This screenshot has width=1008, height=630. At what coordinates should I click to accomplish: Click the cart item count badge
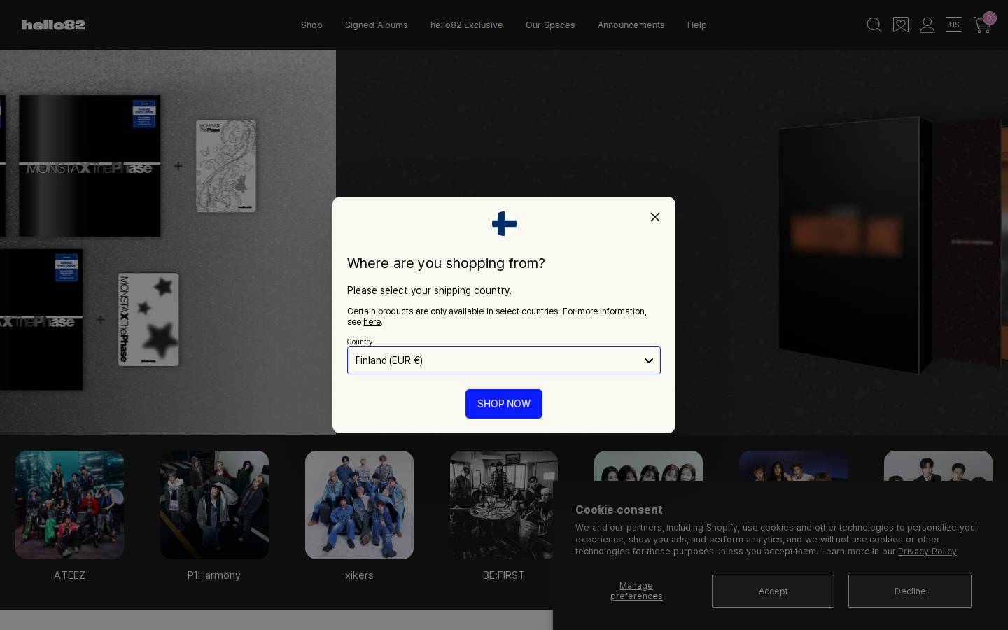coord(989,18)
